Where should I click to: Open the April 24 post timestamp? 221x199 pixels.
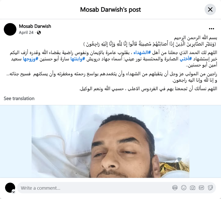tap(26, 33)
